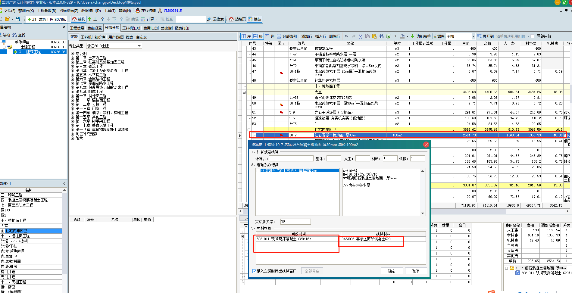Check the 现浇细石混凝土楼地面 每增减10mm checkbox
572x293 pixels.
point(258,170)
